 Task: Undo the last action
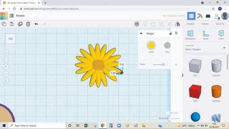[x=36, y=24]
